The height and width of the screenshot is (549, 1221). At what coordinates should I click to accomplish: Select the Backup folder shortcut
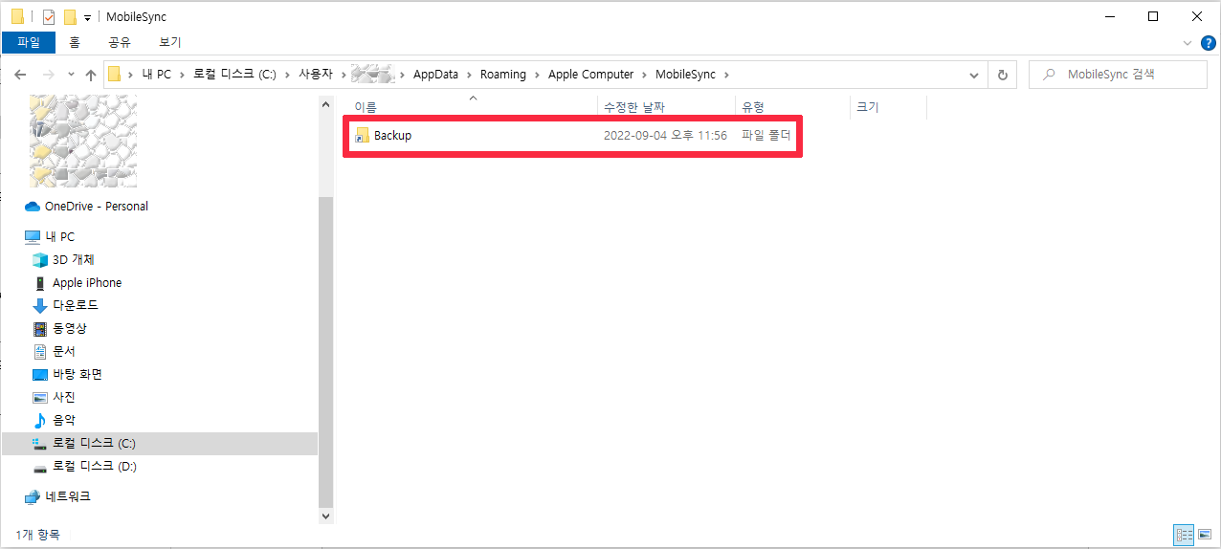pyautogui.click(x=572, y=136)
